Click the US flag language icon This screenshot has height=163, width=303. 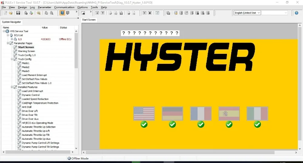pyautogui.click(x=144, y=114)
